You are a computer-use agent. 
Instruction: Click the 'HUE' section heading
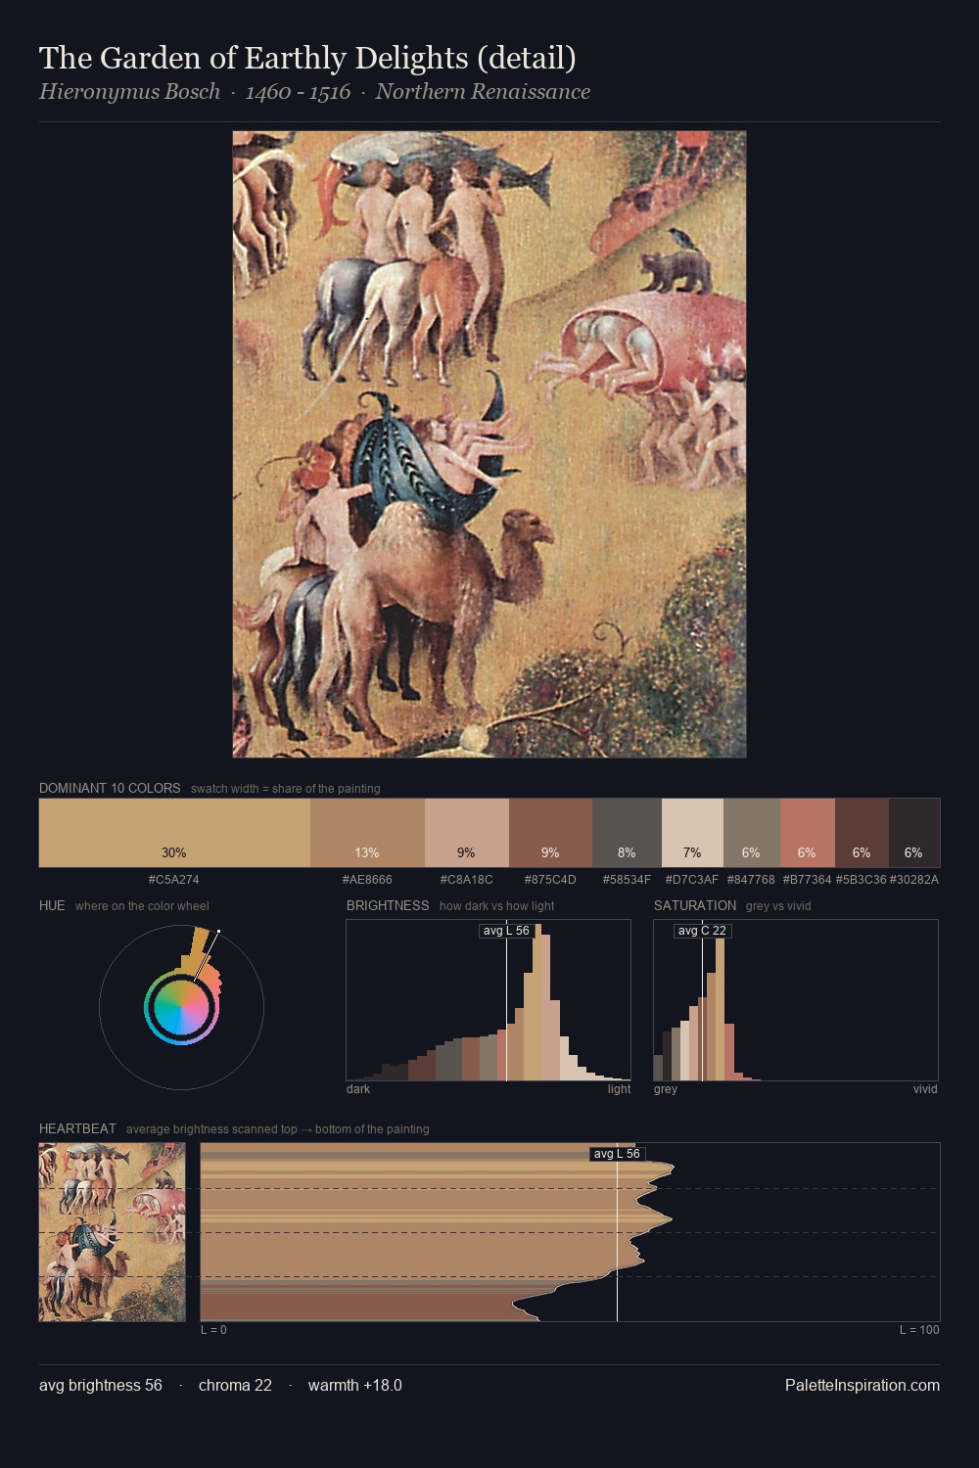pyautogui.click(x=52, y=905)
